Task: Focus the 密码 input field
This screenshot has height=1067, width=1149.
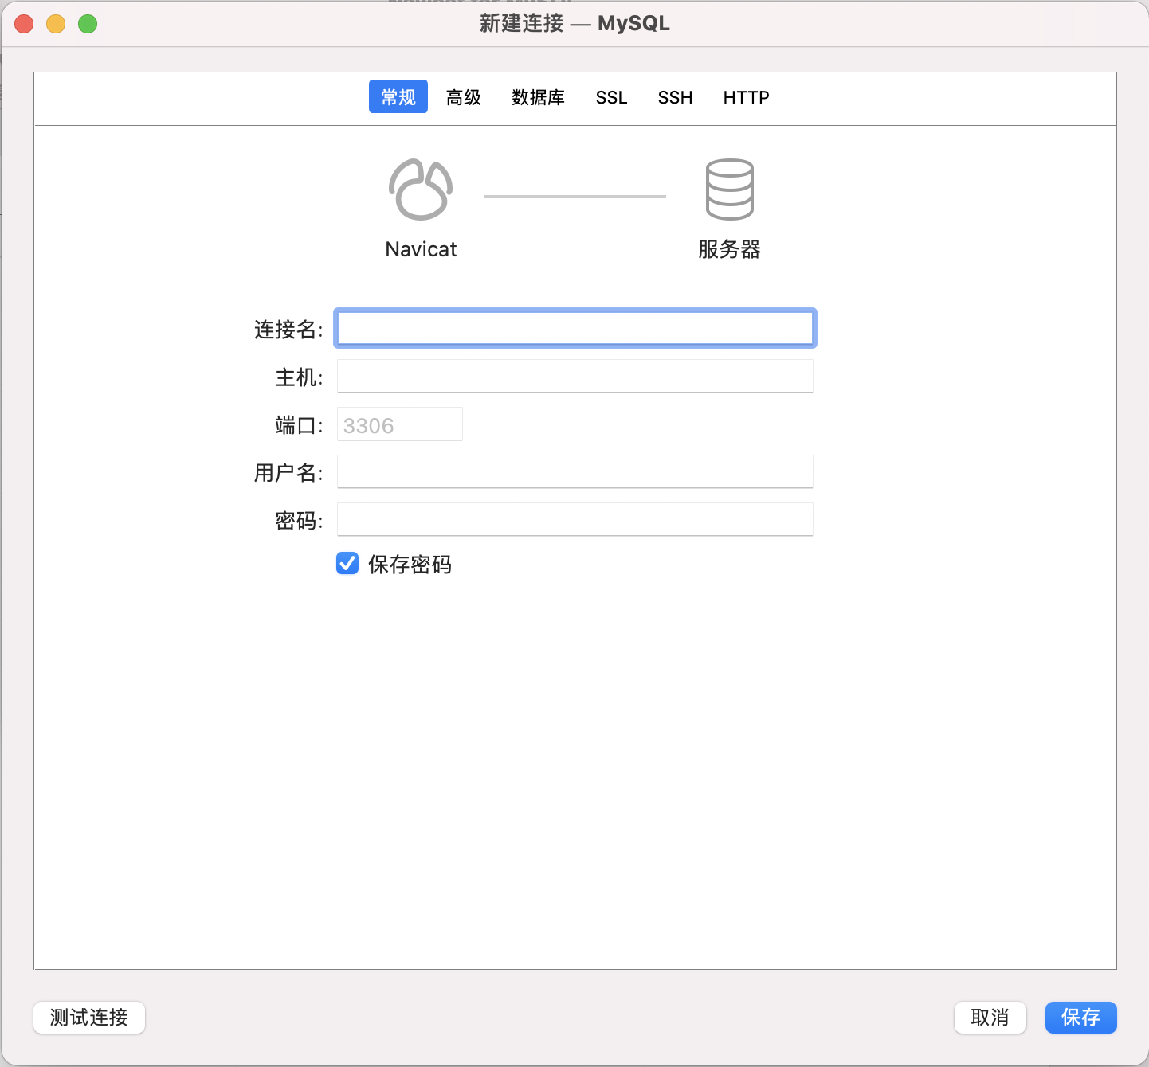Action: (575, 519)
